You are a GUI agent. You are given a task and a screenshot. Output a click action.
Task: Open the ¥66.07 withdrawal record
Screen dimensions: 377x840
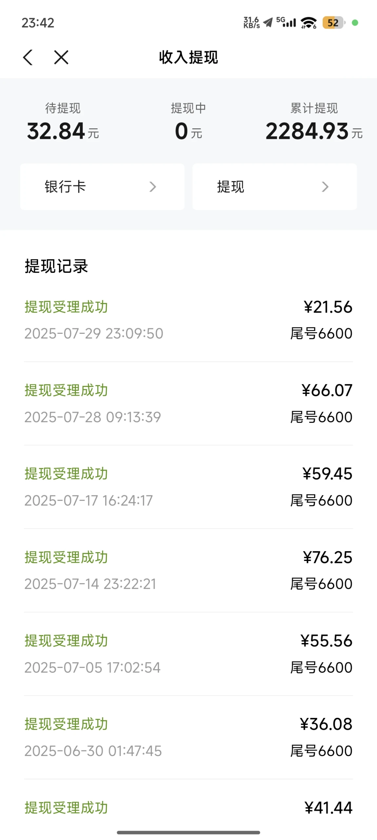coord(188,403)
